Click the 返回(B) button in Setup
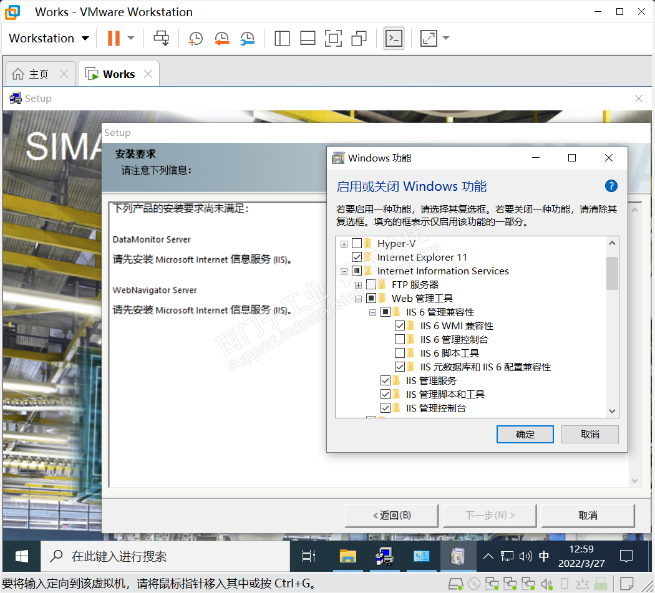655x593 pixels. (391, 516)
